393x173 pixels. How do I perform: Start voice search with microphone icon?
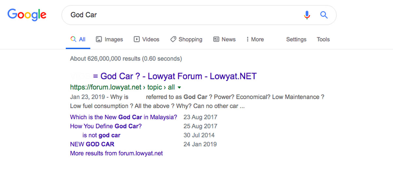coord(307,15)
